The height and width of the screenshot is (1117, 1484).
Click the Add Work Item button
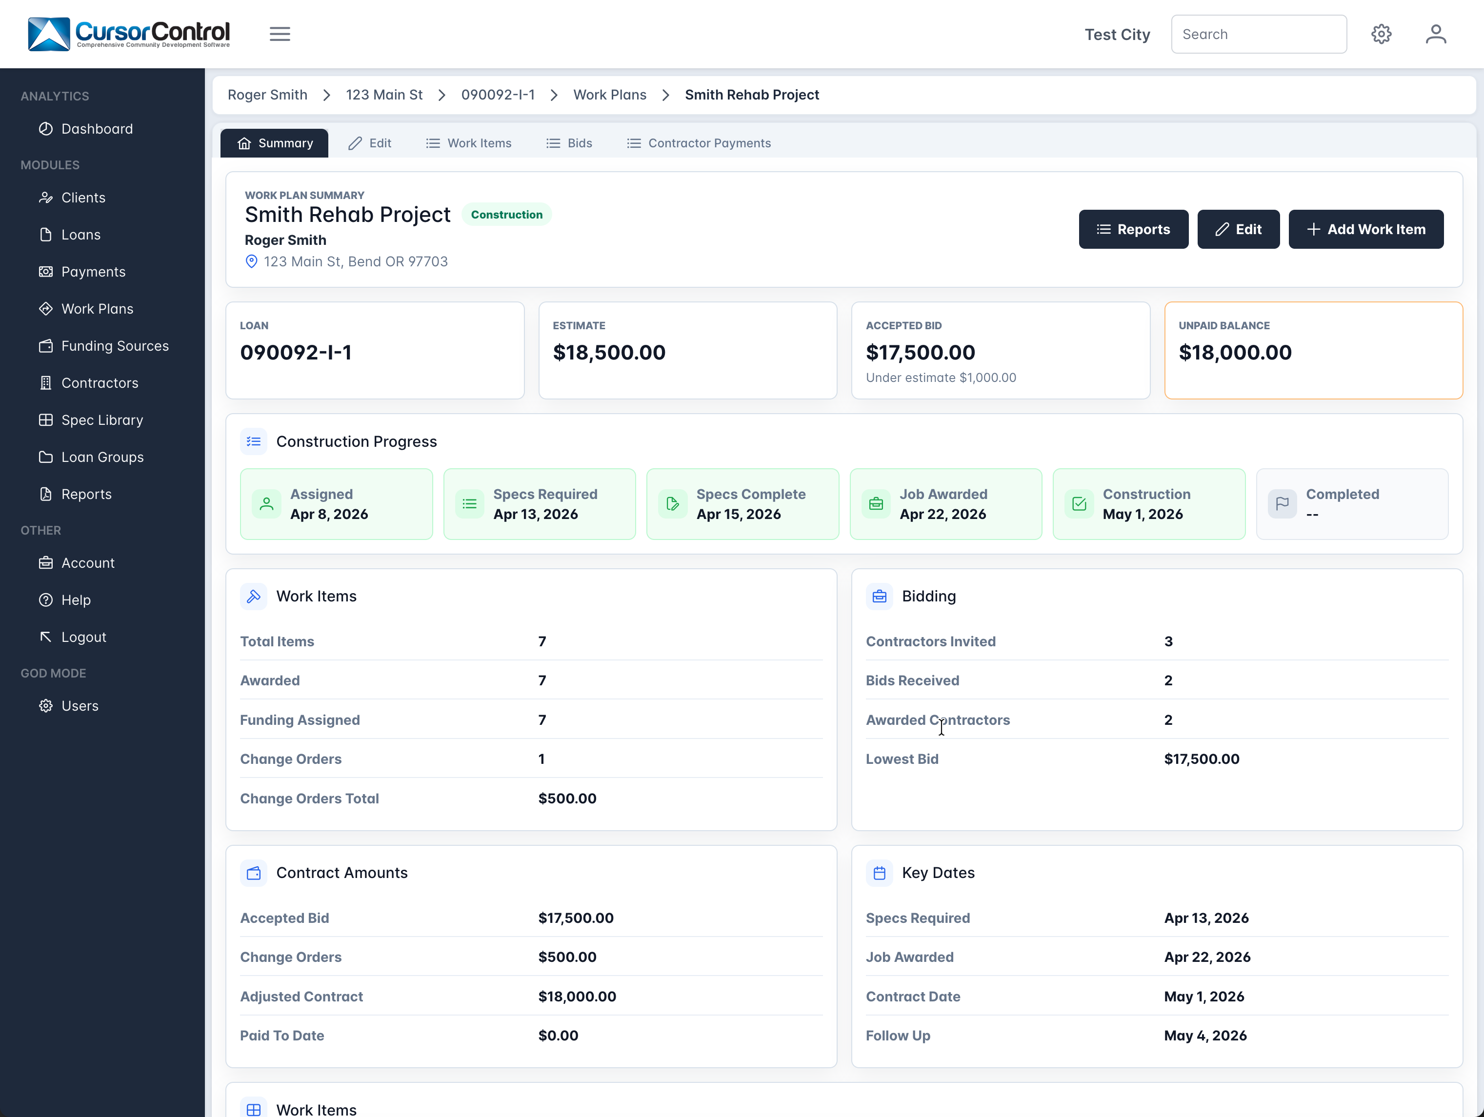[x=1366, y=229]
